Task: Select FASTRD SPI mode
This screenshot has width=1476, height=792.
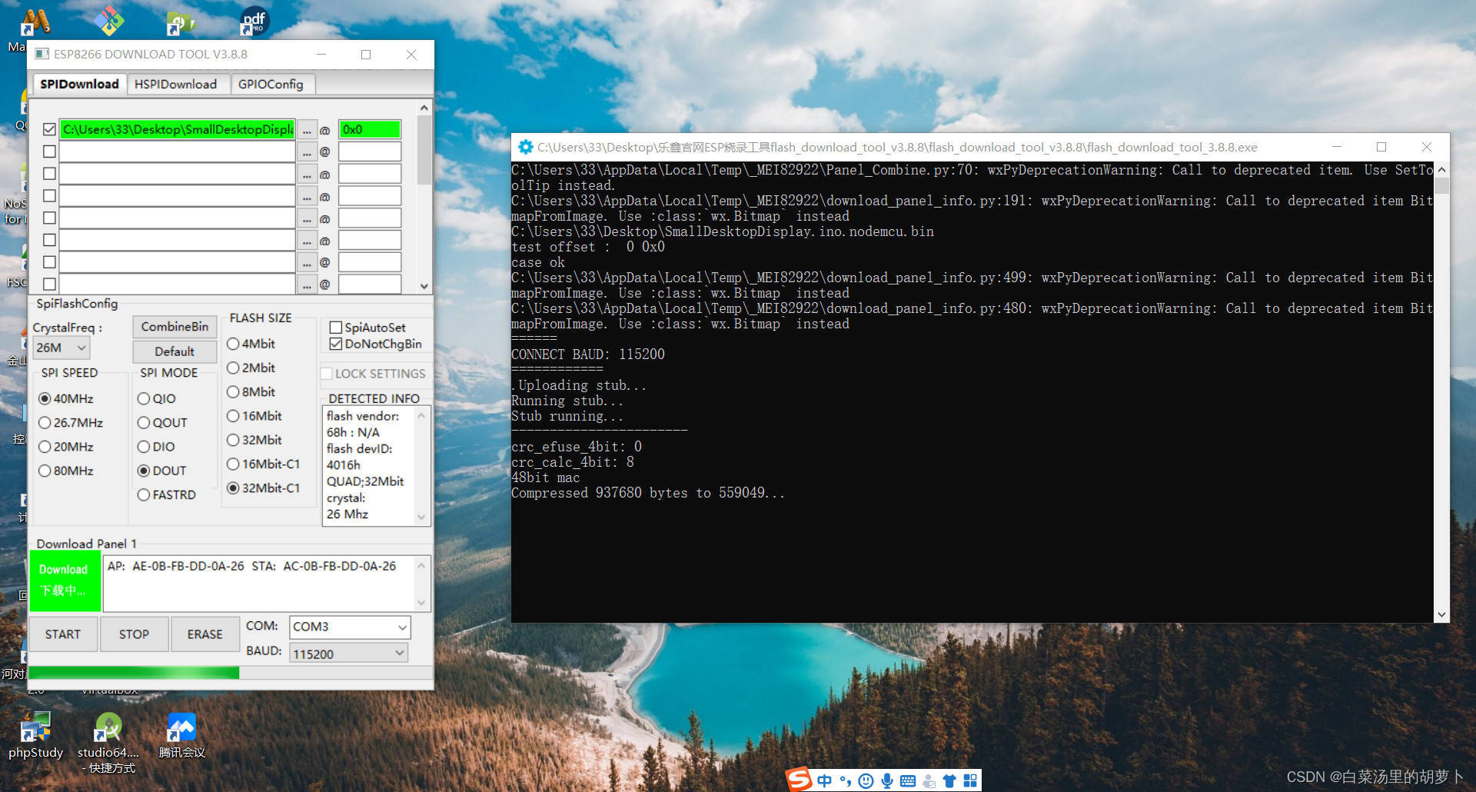Action: pos(144,495)
